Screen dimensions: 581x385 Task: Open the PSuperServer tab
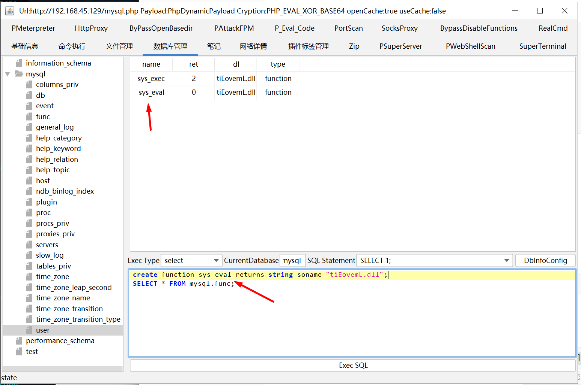tap(401, 46)
